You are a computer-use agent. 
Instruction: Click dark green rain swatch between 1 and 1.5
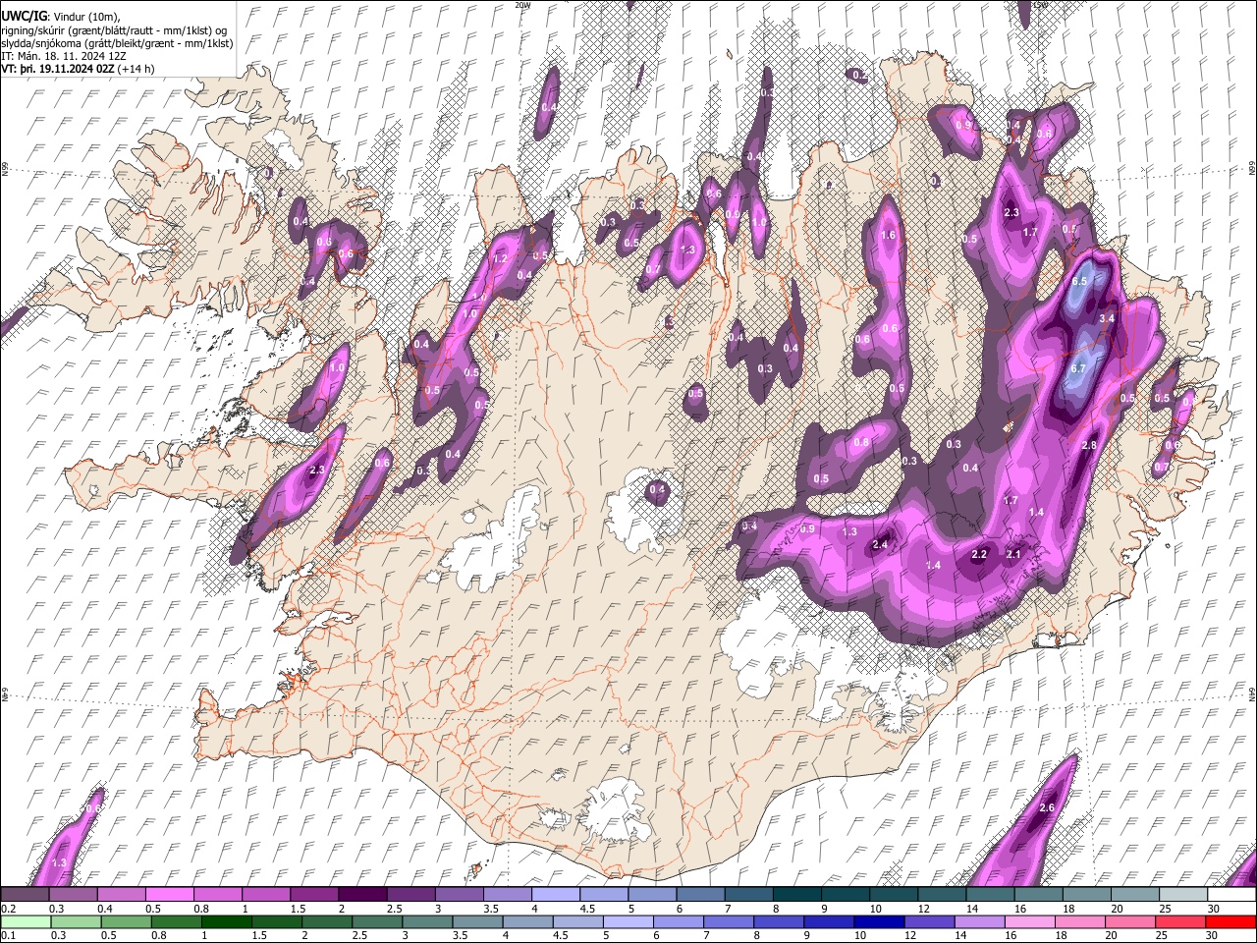pyautogui.click(x=226, y=921)
